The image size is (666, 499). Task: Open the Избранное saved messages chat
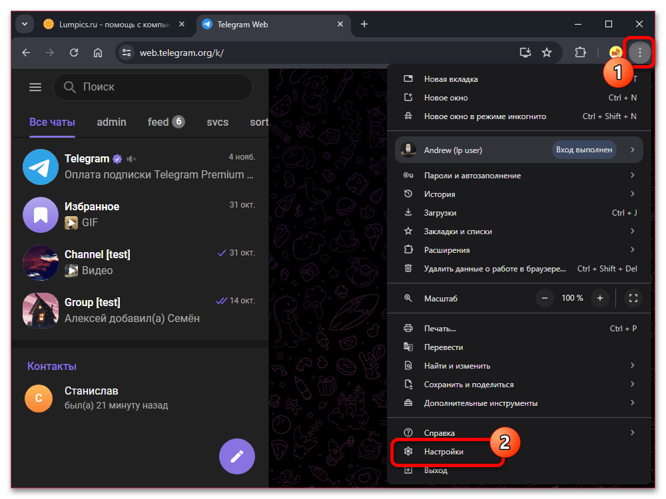pos(140,214)
